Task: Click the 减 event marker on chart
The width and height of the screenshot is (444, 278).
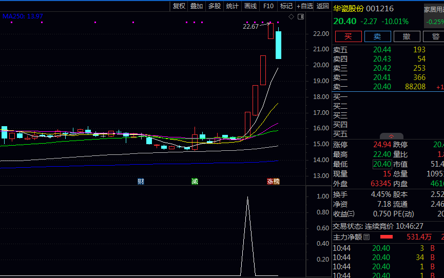Action: [195, 182]
